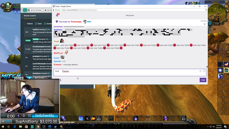The image size is (229, 129).
Task: Click the first buff icon near minimap
Action: coord(187,3)
